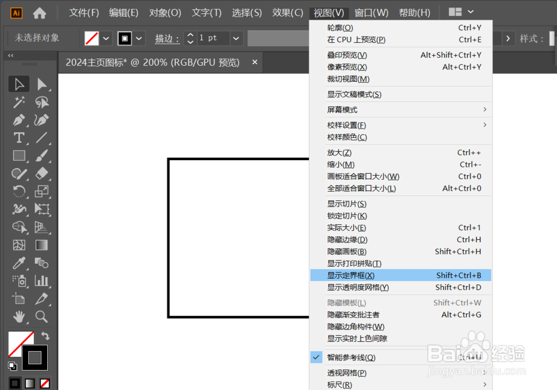Screen dimensions: 557x390
Task: Open the fill color dropdown arrow
Action: [x=106, y=38]
